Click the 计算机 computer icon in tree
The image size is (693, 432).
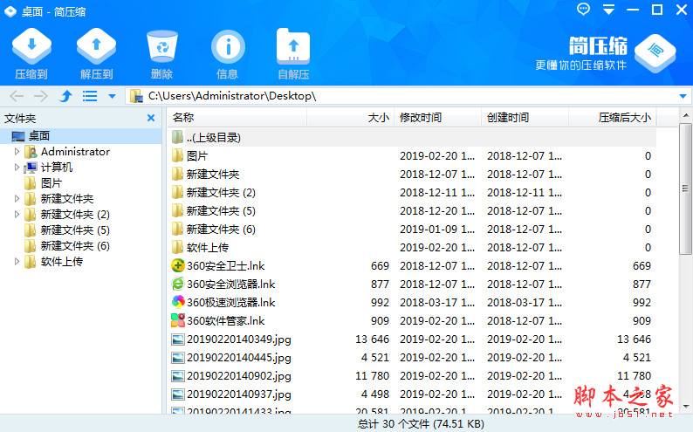coord(31,168)
